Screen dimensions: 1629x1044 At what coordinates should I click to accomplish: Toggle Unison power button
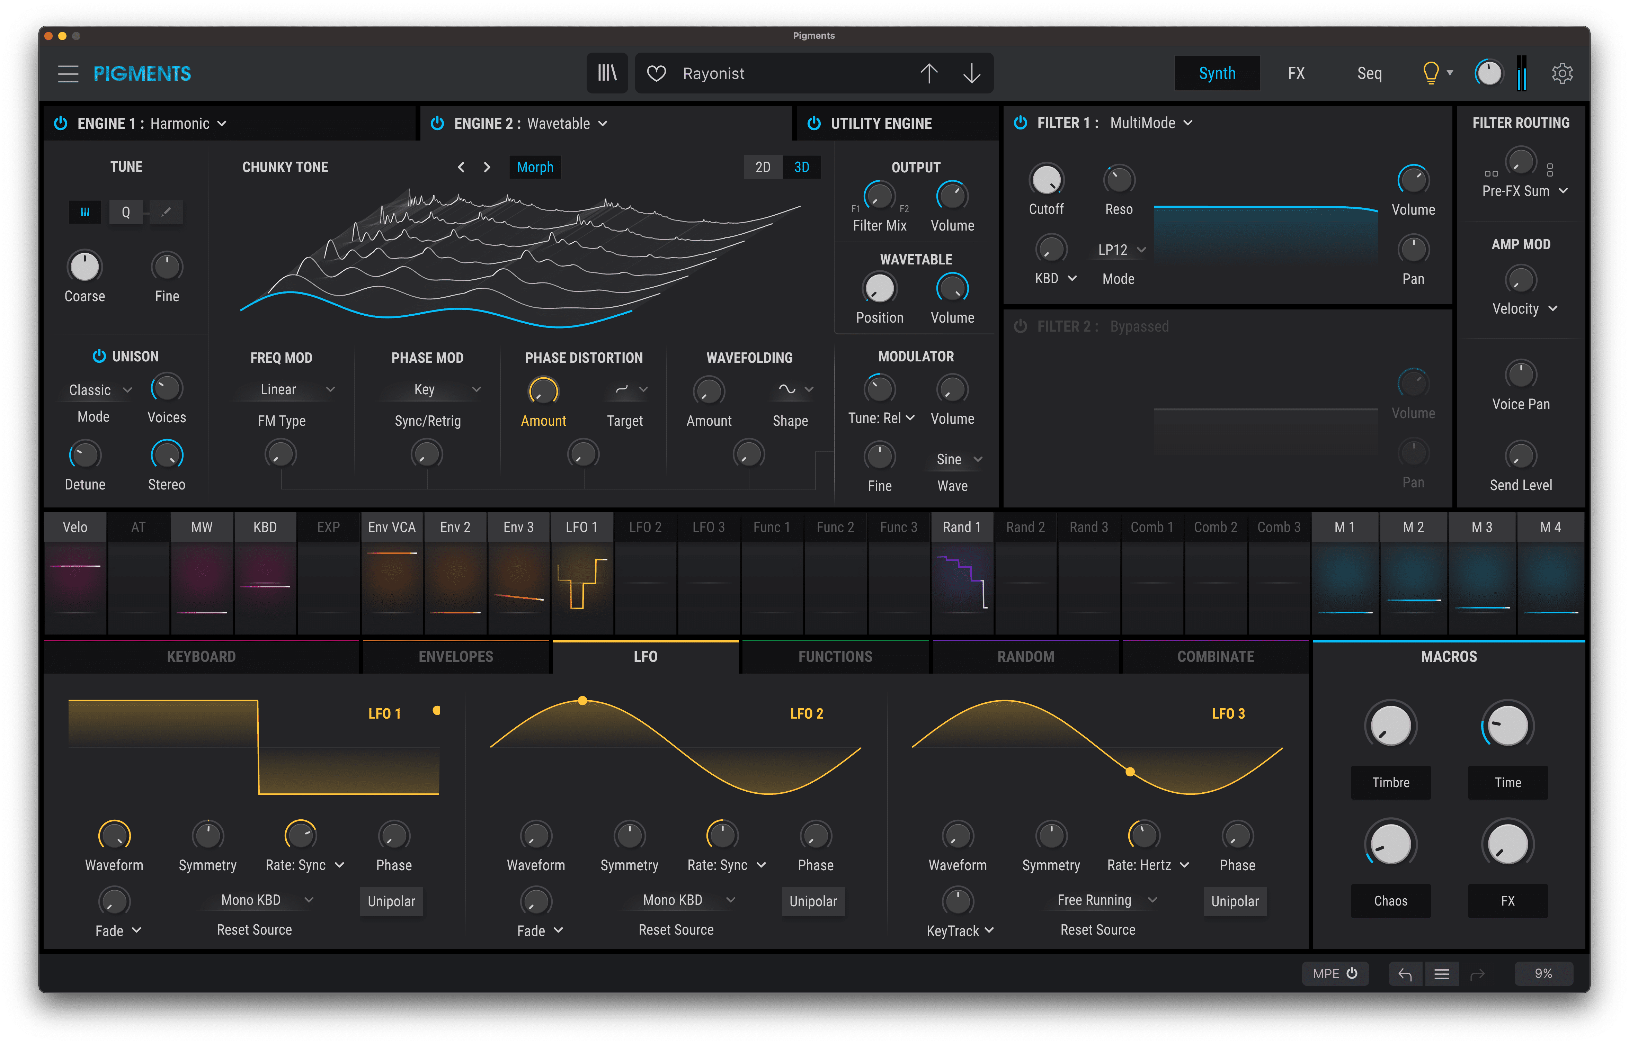click(x=99, y=356)
